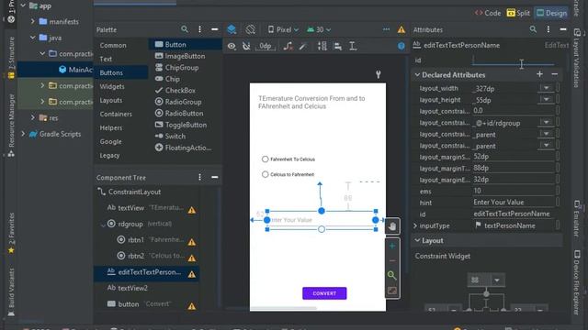
Task: Click the zoom-to-fit magnifier icon
Action: tap(392, 276)
